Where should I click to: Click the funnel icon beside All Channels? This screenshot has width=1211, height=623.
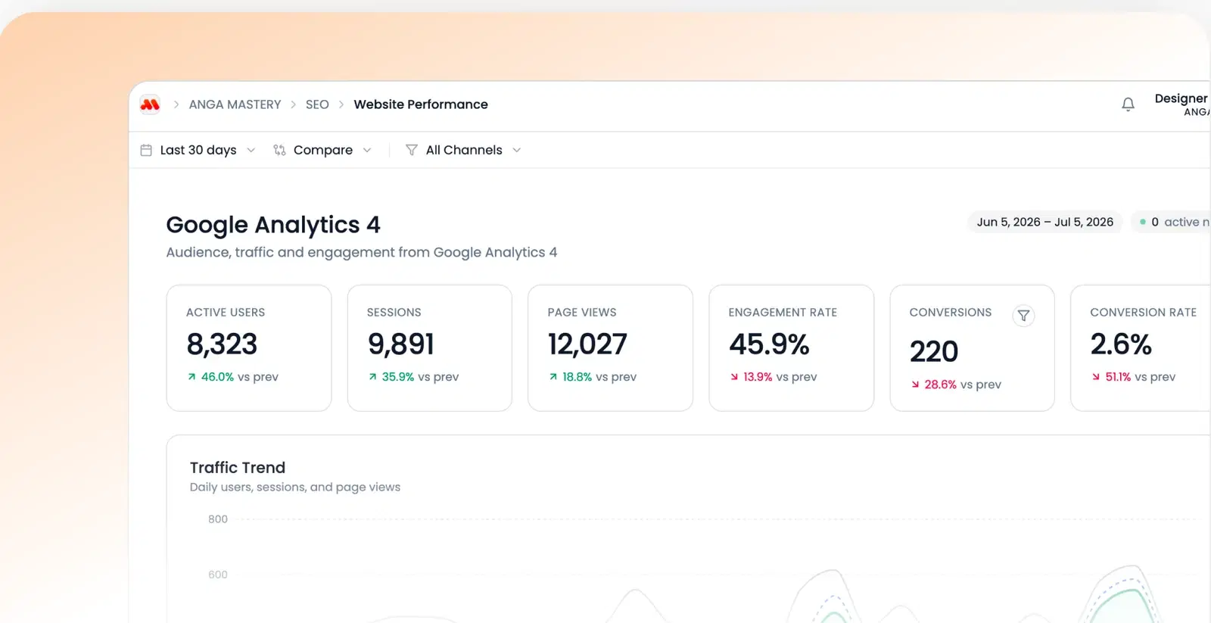pos(412,150)
